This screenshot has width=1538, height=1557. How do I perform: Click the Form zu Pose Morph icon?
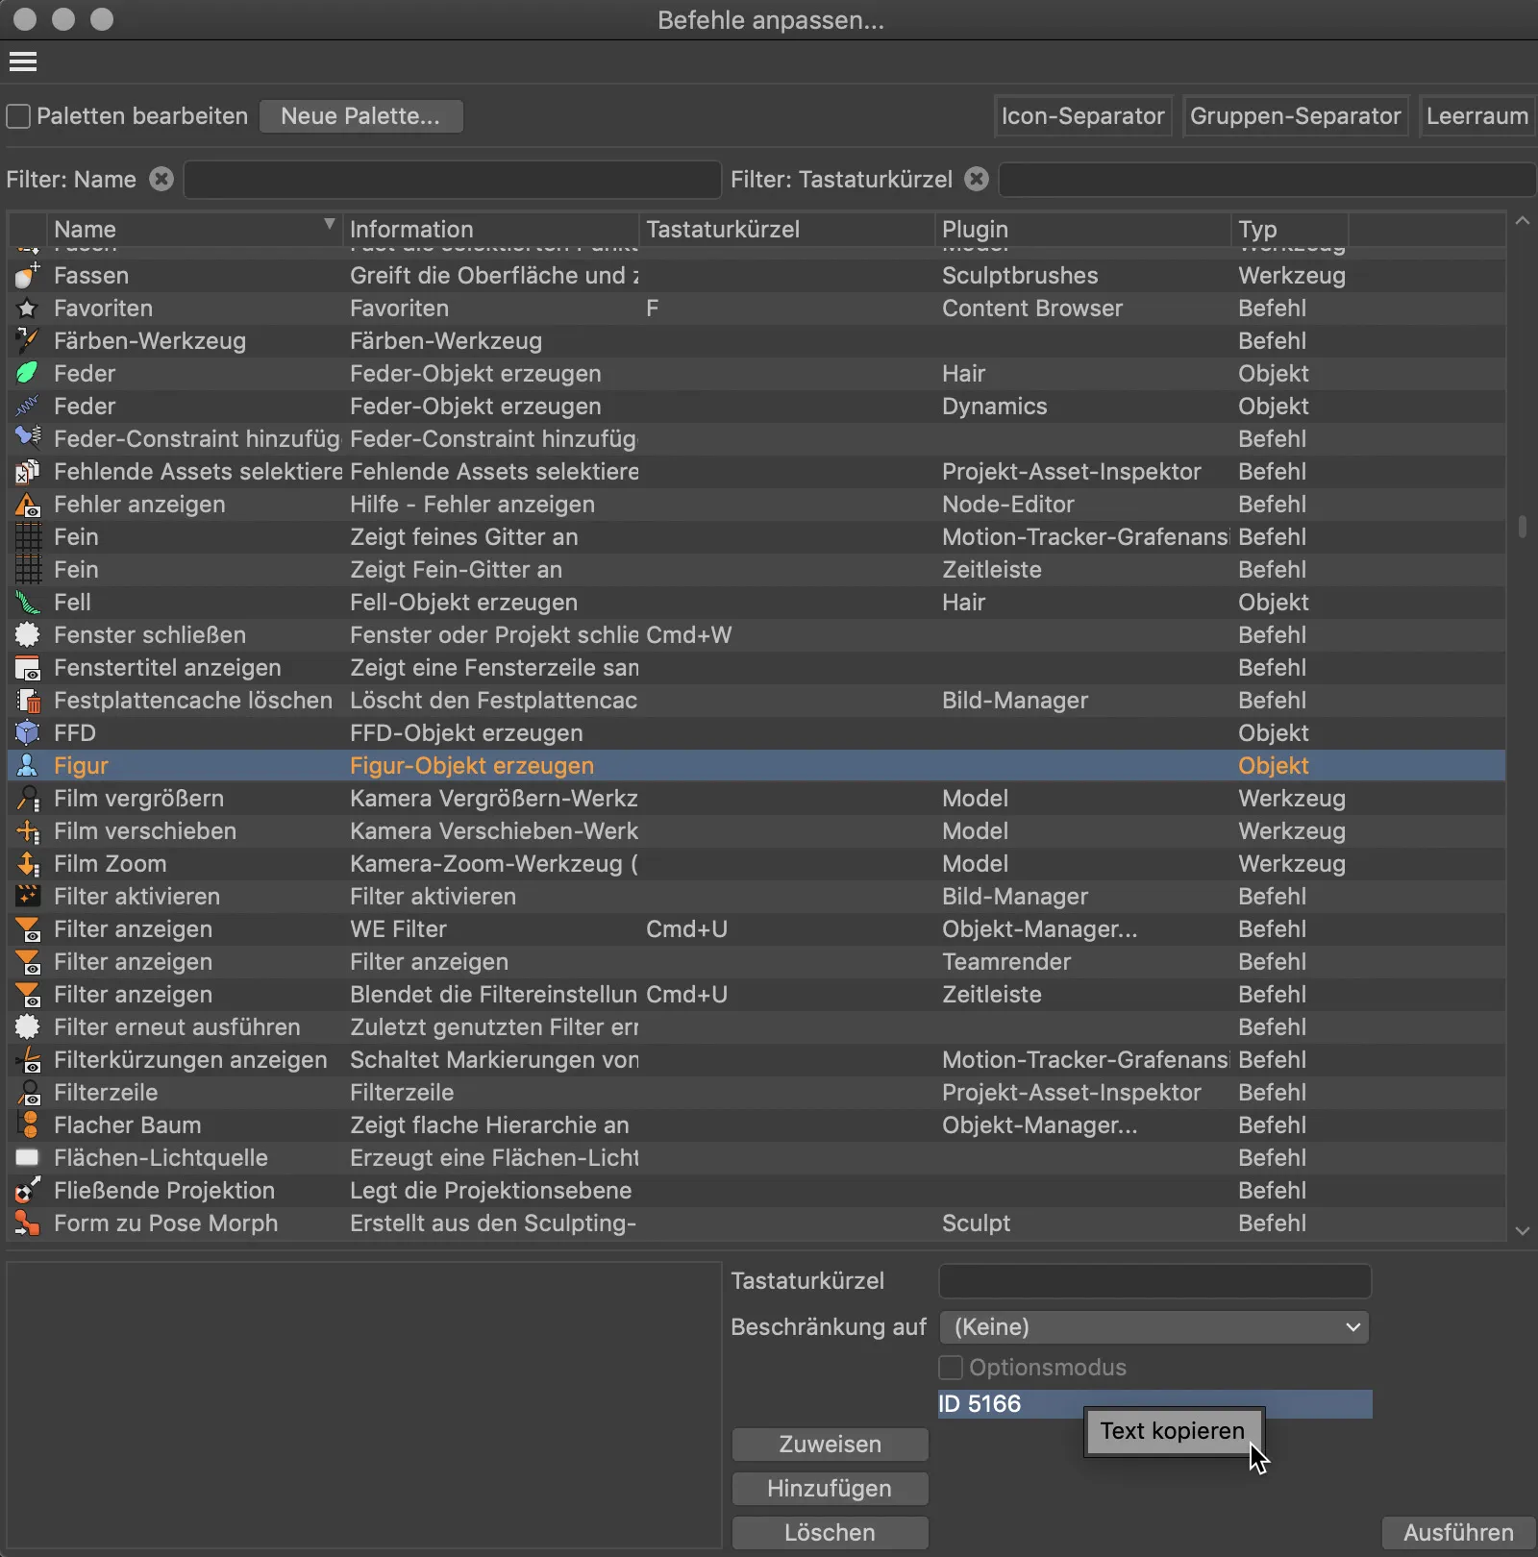click(27, 1223)
